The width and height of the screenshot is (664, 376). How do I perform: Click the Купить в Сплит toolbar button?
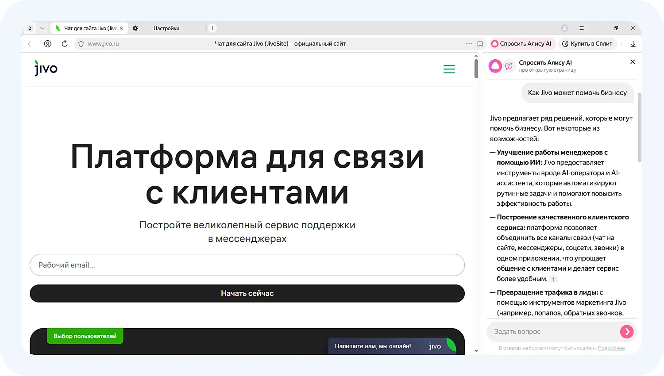coord(588,44)
